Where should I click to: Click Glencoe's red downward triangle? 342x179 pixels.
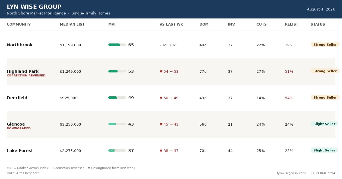[161, 124]
